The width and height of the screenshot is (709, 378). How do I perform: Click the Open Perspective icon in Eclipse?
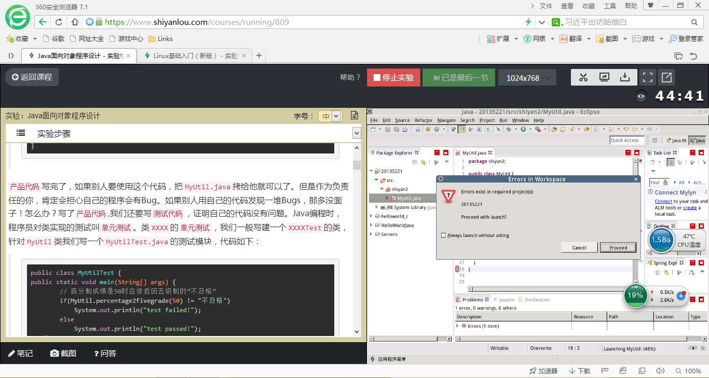(x=655, y=141)
